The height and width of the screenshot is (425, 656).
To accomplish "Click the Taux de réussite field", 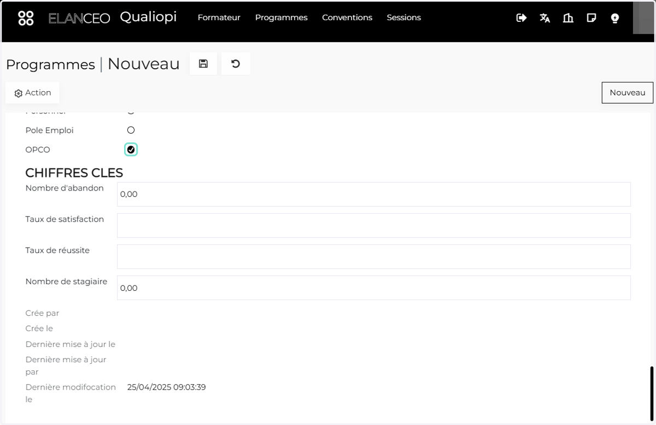I will (374, 256).
